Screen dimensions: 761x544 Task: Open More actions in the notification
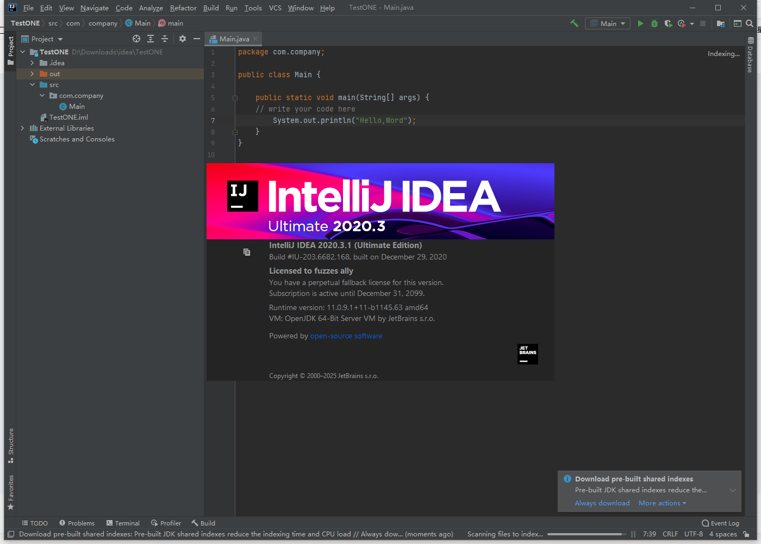pyautogui.click(x=662, y=503)
